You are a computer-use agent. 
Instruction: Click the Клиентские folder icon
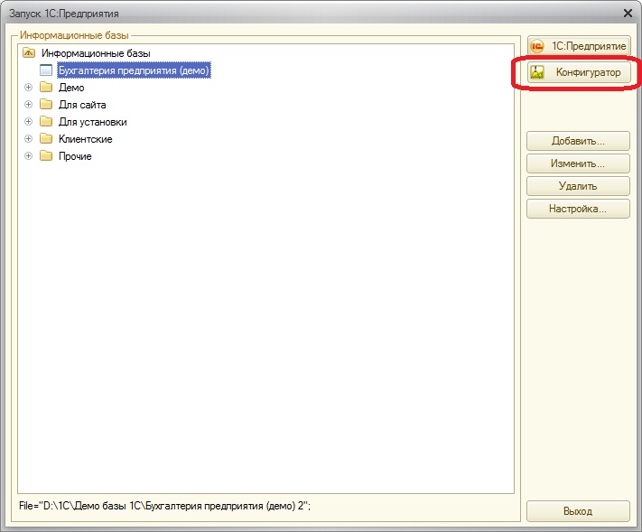[x=46, y=139]
